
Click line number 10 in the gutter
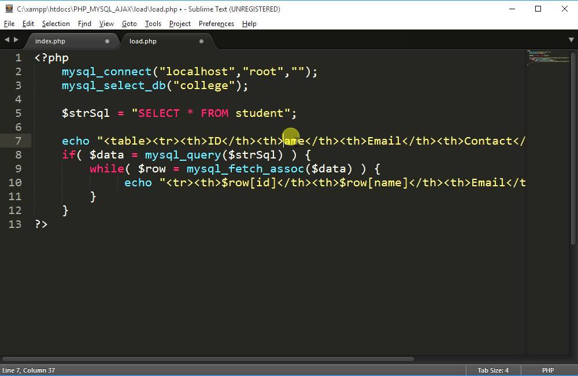coord(15,183)
